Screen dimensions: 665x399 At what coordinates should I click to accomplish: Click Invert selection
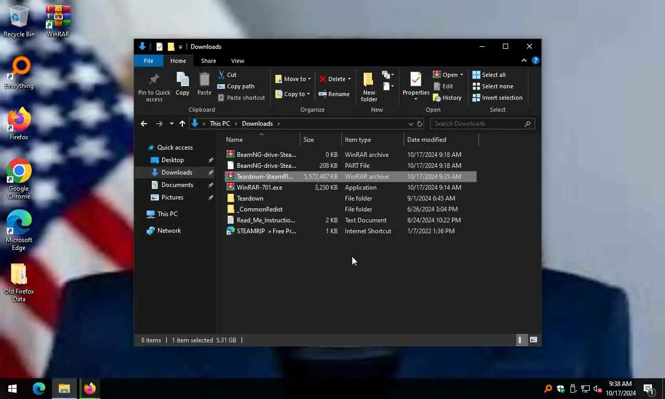pyautogui.click(x=497, y=98)
